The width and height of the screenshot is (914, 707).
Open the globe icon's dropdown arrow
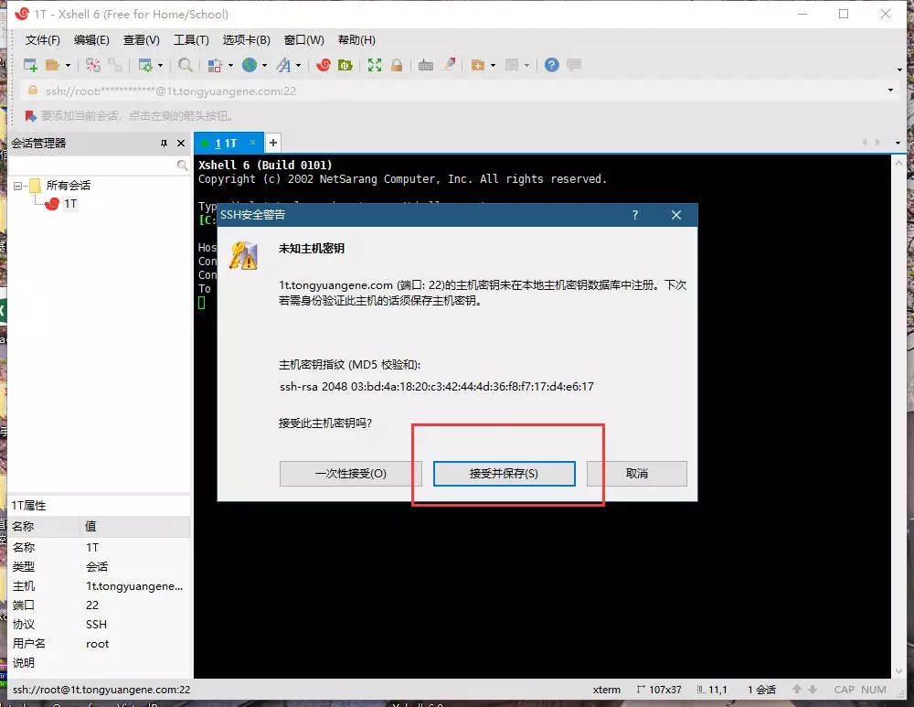(x=264, y=64)
